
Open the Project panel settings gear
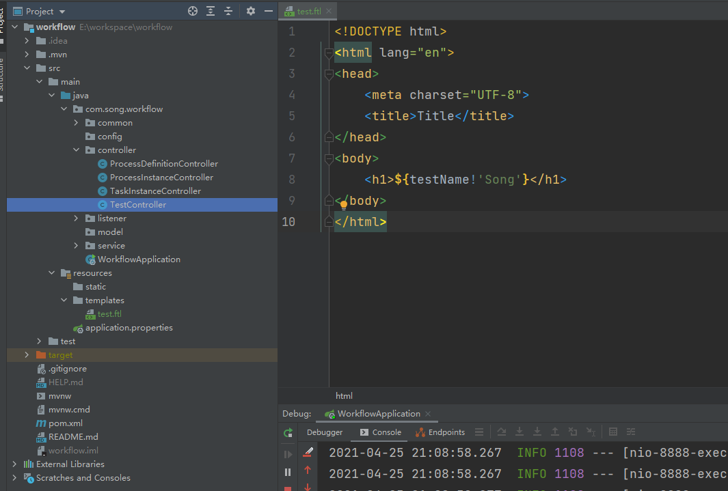coord(250,11)
